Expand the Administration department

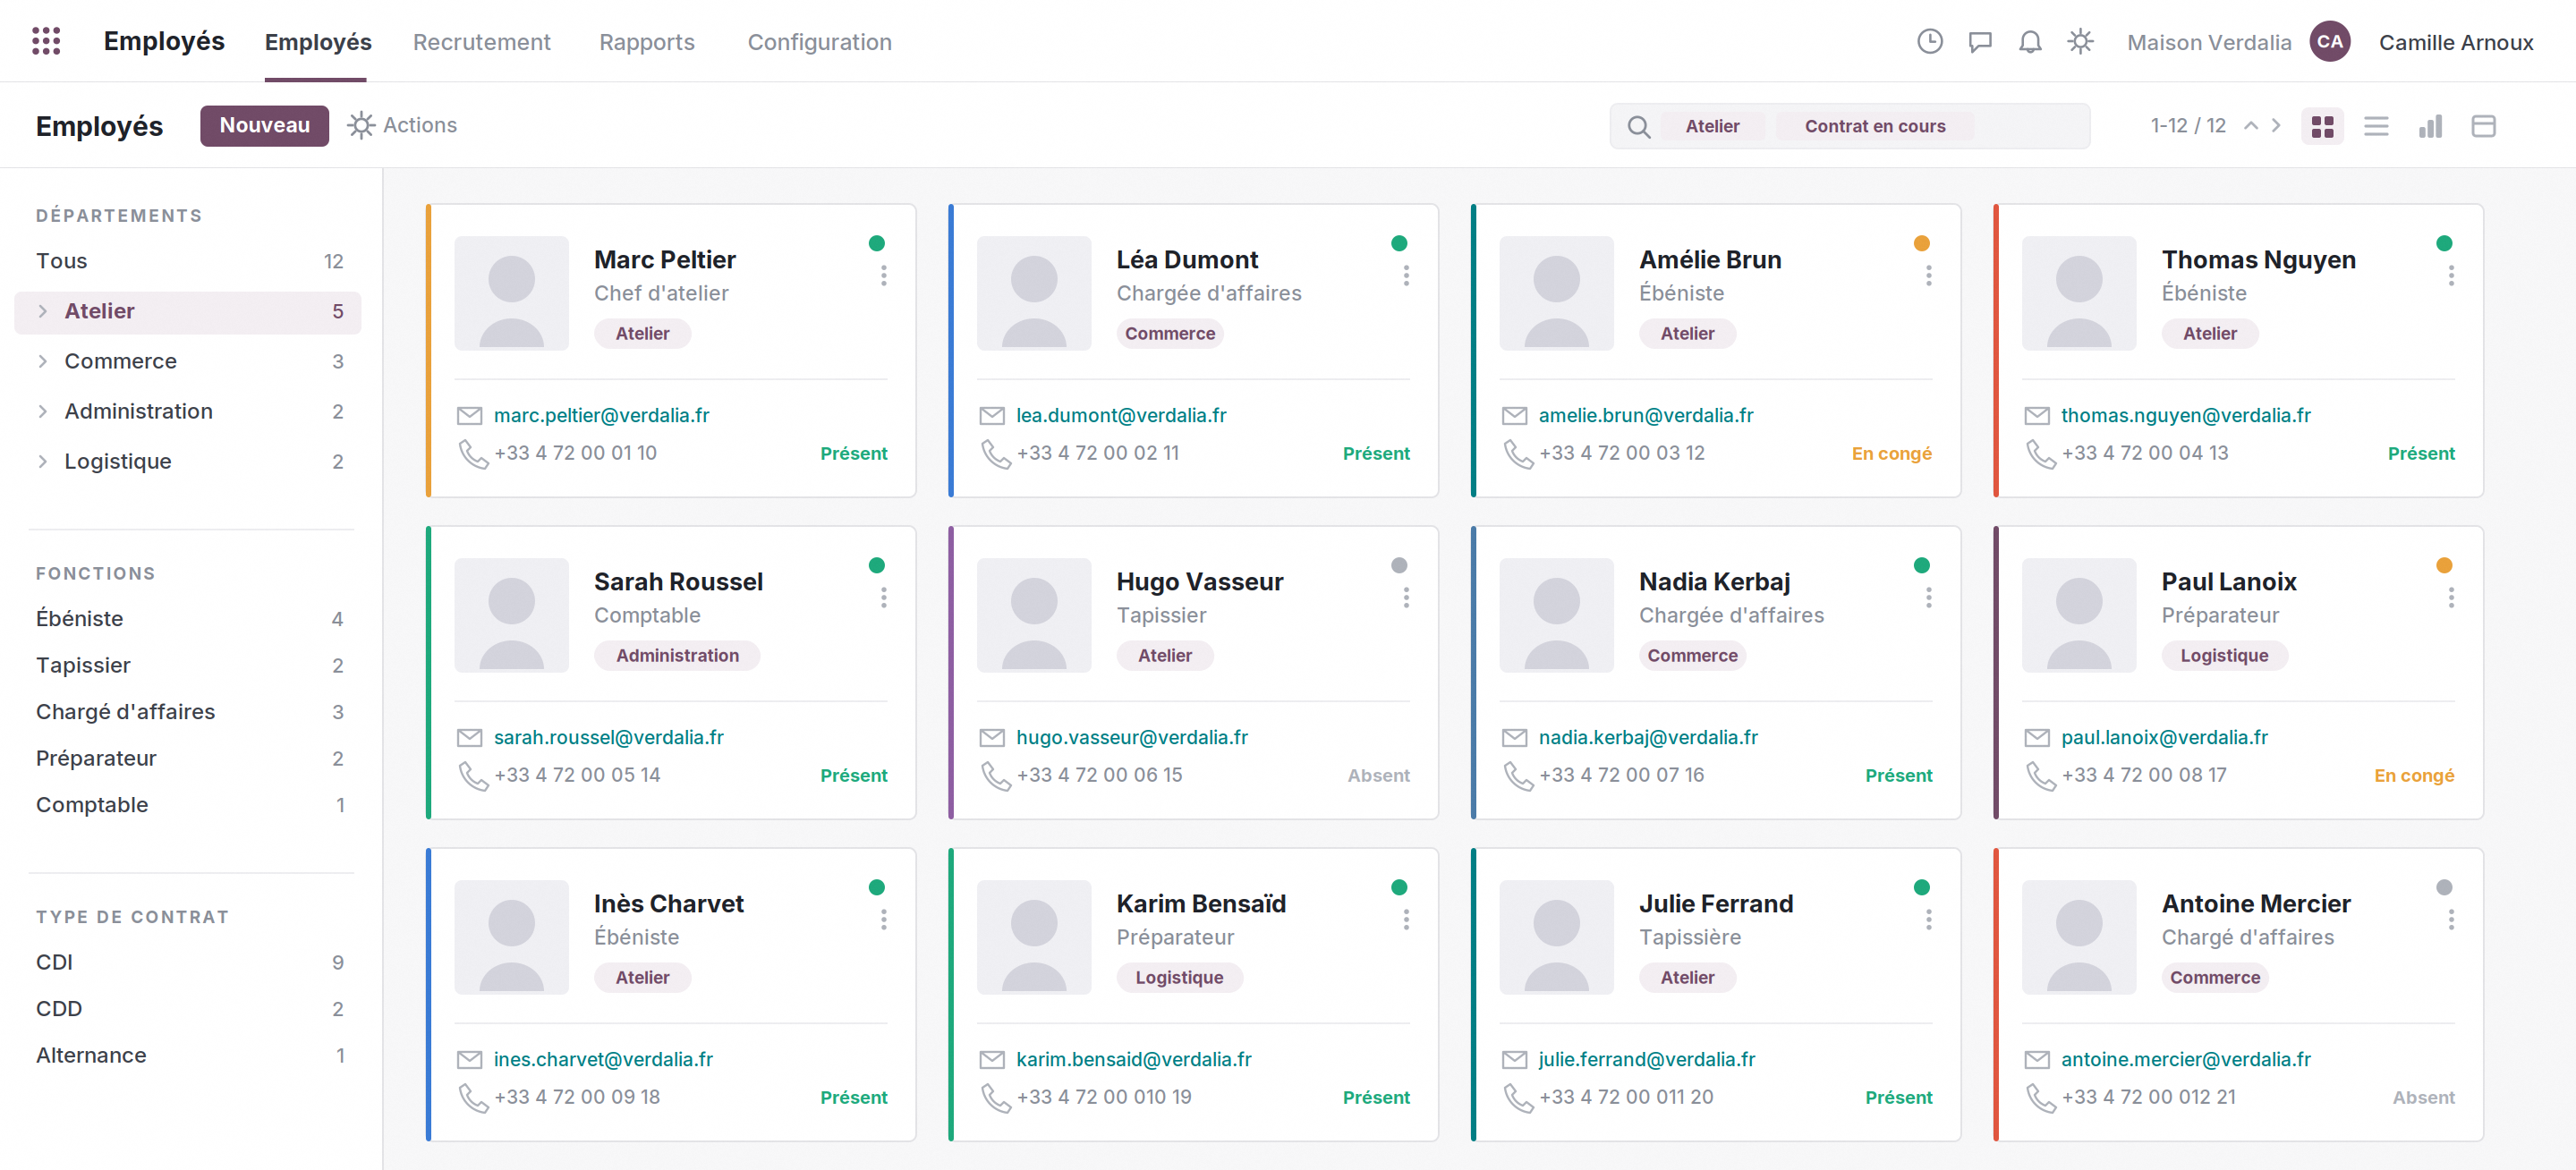coord(43,412)
